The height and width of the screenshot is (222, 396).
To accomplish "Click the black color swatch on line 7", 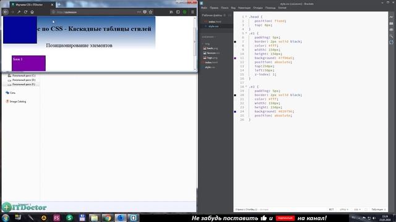I will [235, 41].
